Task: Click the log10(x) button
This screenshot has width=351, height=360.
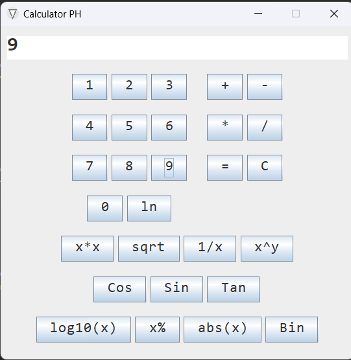Action: [x=84, y=330]
